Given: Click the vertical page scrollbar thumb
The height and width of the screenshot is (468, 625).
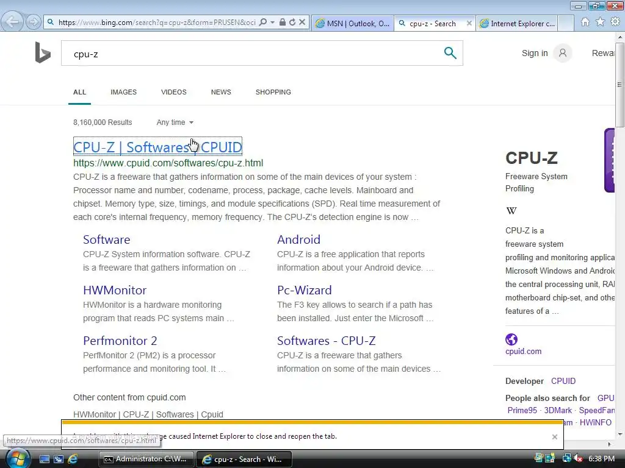Looking at the screenshot, I should pyautogui.click(x=620, y=83).
